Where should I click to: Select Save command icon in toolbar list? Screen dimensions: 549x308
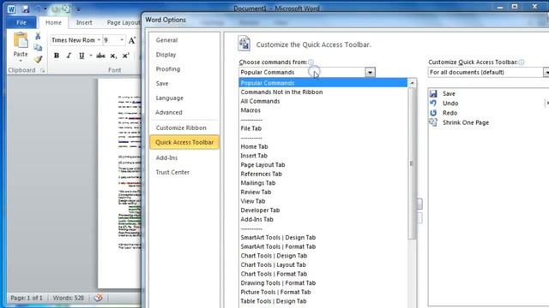coord(433,93)
